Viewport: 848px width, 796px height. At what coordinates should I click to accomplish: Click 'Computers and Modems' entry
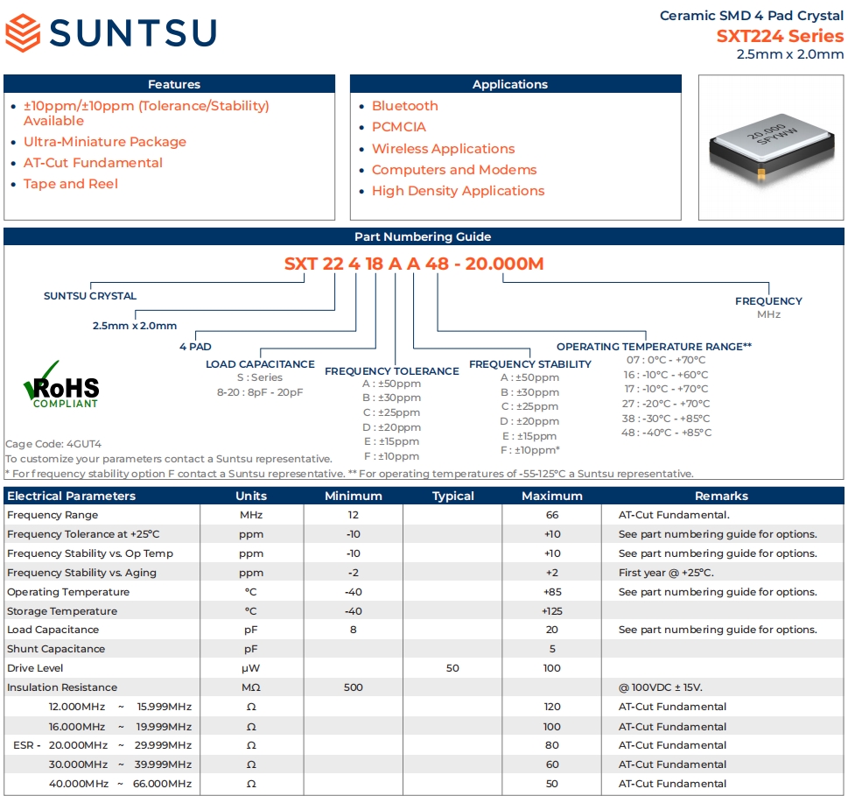(453, 169)
